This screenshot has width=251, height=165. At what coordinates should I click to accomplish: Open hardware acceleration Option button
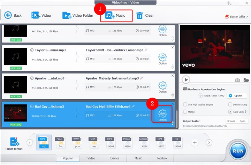237,96
